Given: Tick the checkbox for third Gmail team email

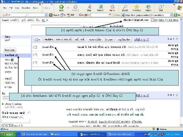Looking at the screenshot, I should click(36, 63).
